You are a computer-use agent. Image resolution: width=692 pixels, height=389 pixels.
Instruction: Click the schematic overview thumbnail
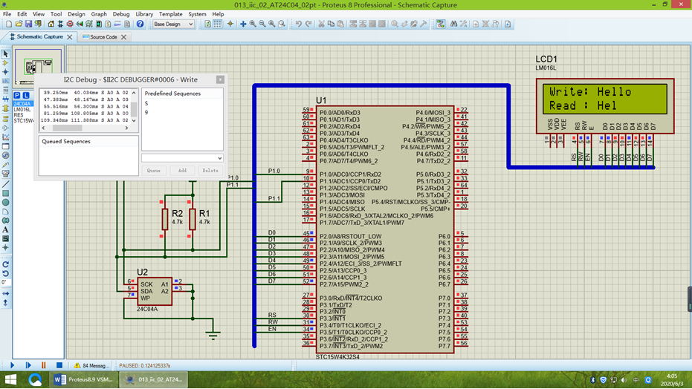click(38, 67)
